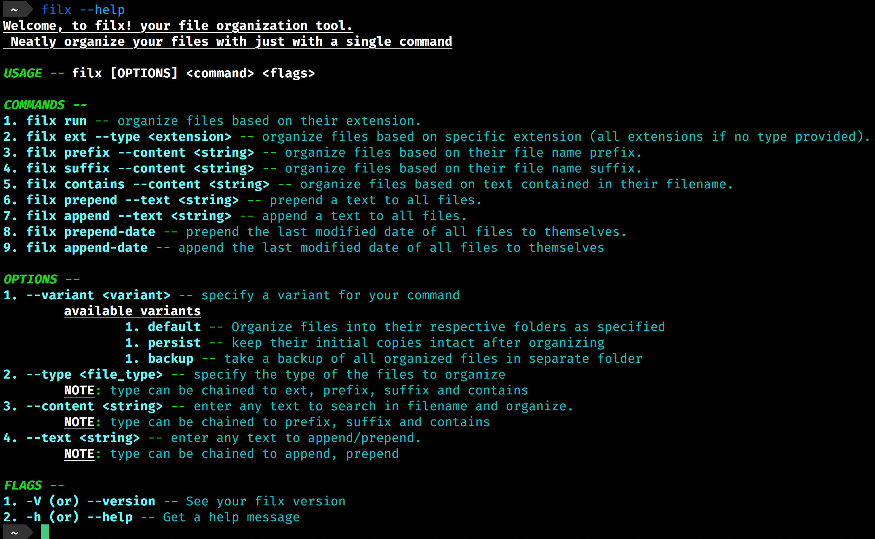
Task: Click the underlined 'available variants' label
Action: click(132, 311)
